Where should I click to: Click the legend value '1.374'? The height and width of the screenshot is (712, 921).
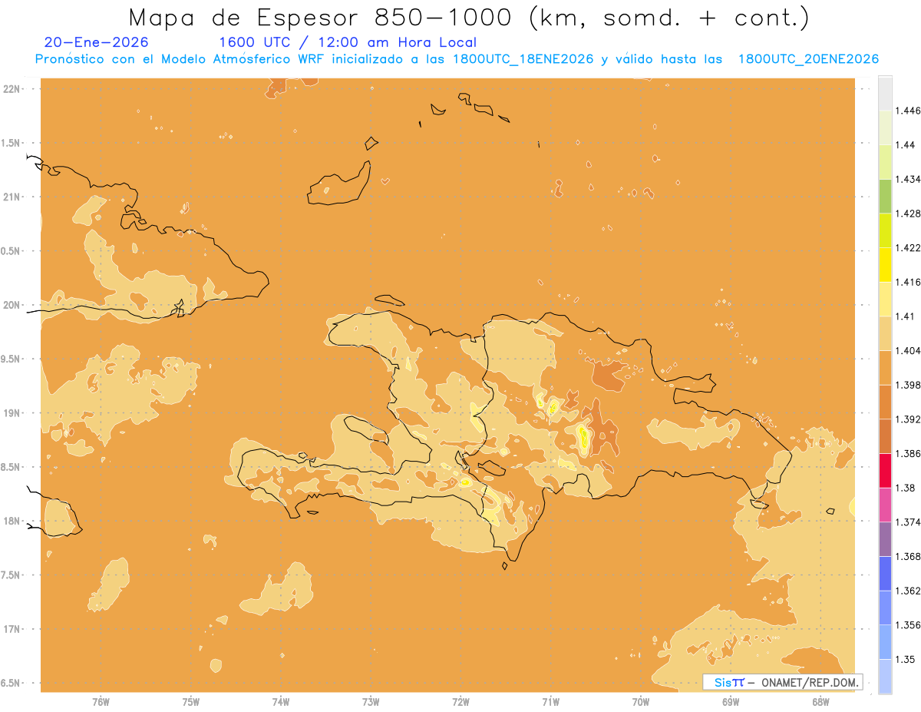pos(908,522)
